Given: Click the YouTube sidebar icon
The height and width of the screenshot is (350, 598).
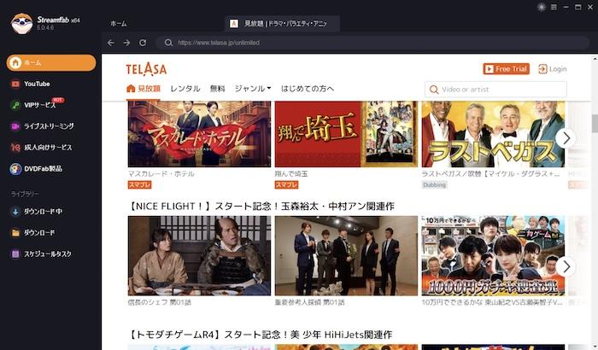Looking at the screenshot, I should pyautogui.click(x=15, y=84).
